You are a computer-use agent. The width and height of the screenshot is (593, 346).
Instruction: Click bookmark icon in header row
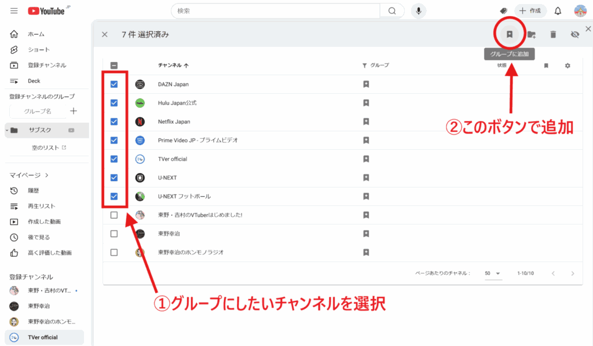click(546, 65)
